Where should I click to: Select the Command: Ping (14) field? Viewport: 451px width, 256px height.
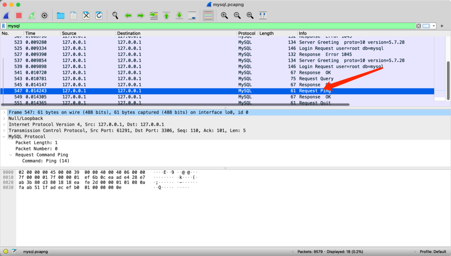point(46,161)
